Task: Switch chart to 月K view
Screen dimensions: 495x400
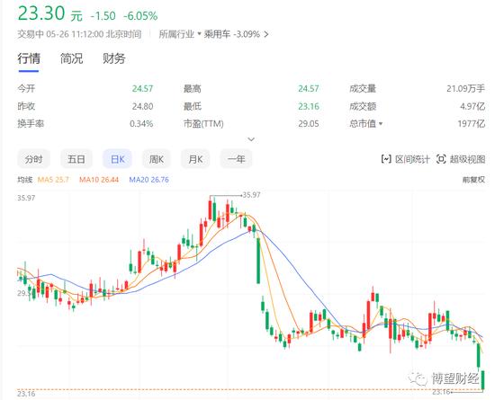Action: pyautogui.click(x=195, y=159)
